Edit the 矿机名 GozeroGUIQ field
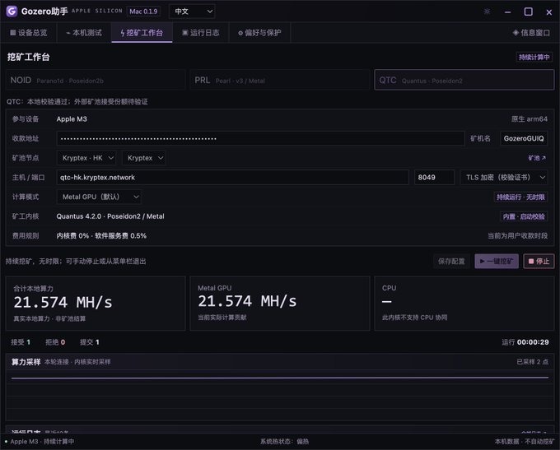Screen dimensions: 560x450 point(524,138)
